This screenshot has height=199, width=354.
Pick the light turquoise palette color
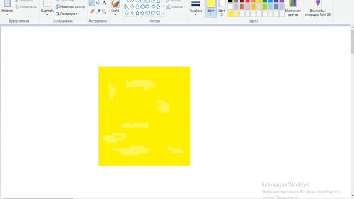(x=270, y=7)
